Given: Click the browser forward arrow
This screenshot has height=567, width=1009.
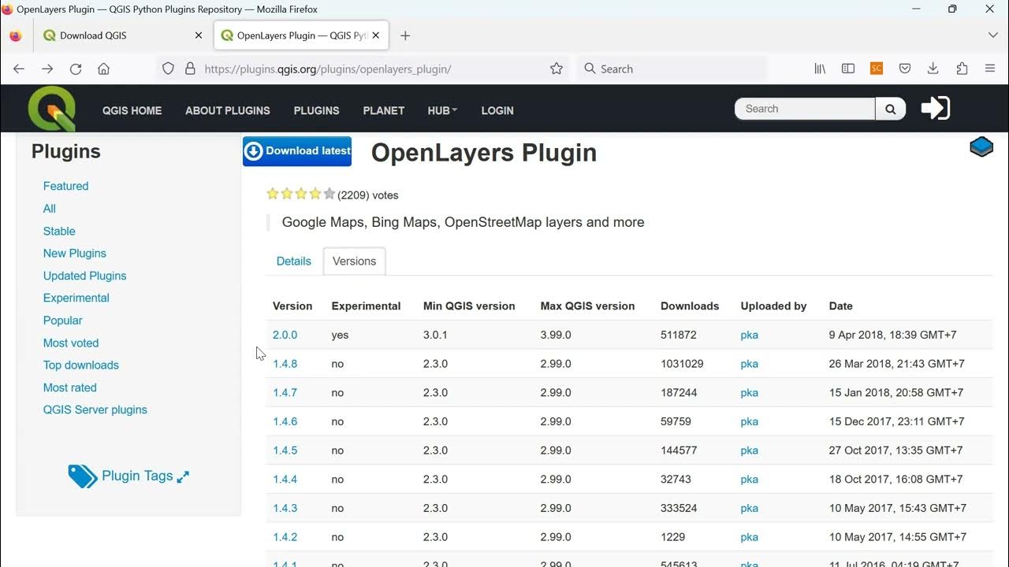Looking at the screenshot, I should click(x=47, y=69).
